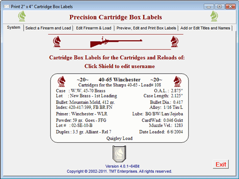
Task: Click "Duplex : 3.5 gr. Alliant - Rel 7" line
Action: point(84,132)
